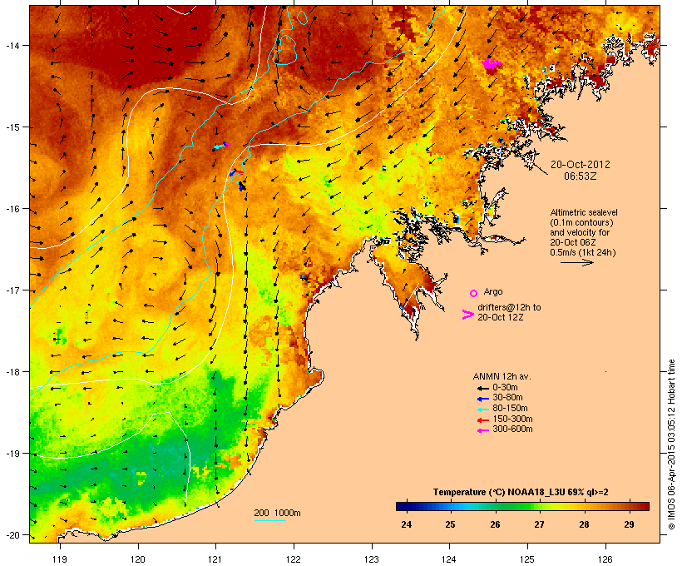Screen dimensions: 682x566
Task: Click the 20-Oct-2012 date label
Action: tap(581, 165)
